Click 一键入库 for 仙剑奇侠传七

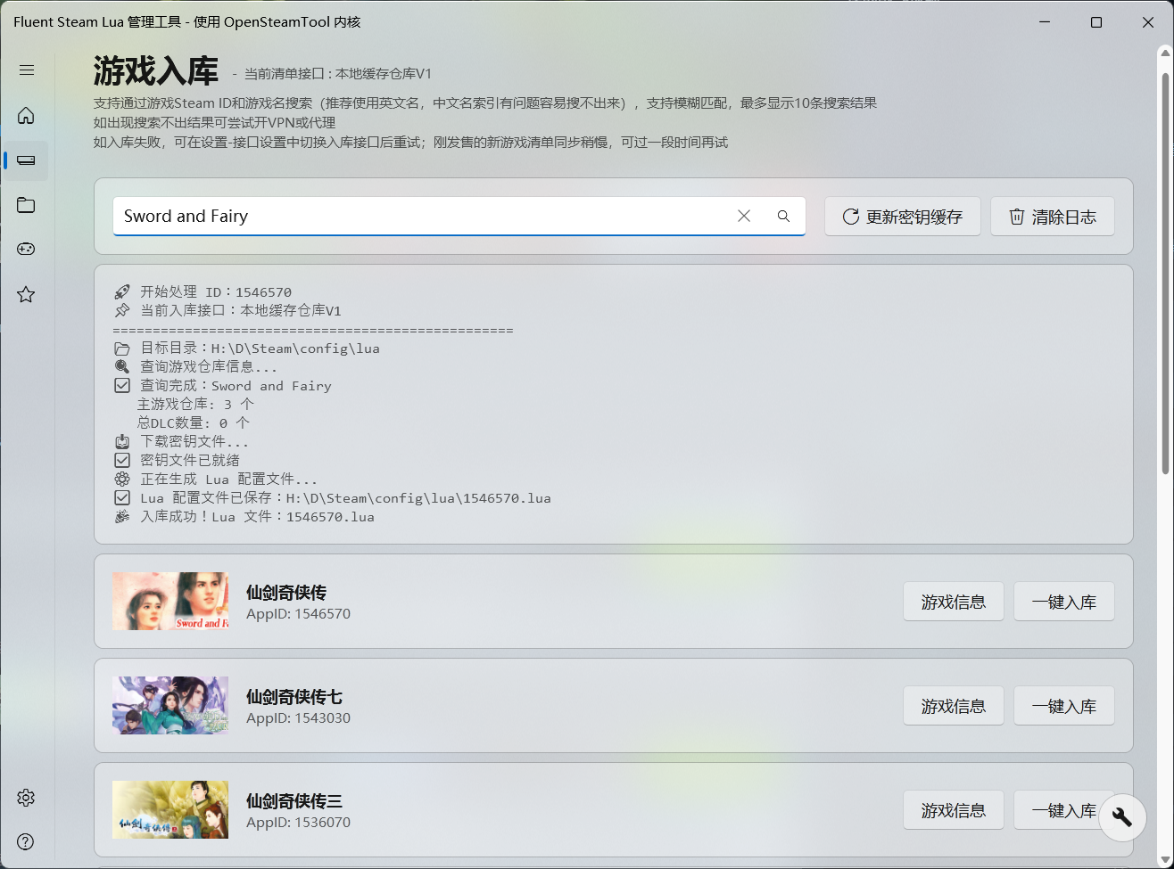[1064, 706]
